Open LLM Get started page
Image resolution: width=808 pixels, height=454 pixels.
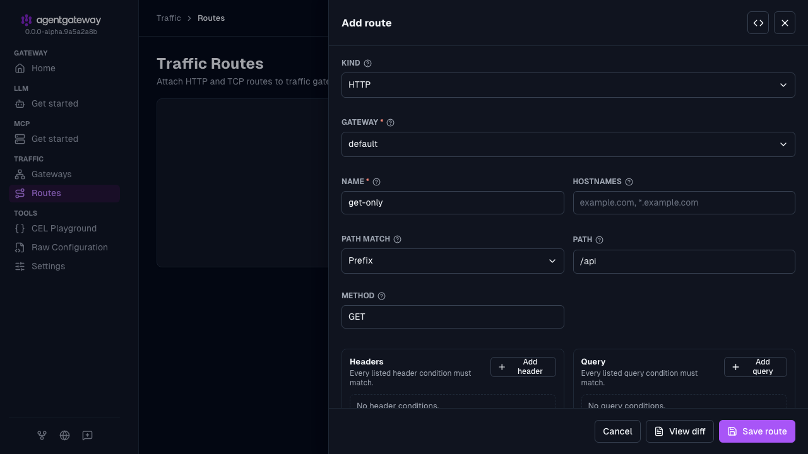click(64, 103)
